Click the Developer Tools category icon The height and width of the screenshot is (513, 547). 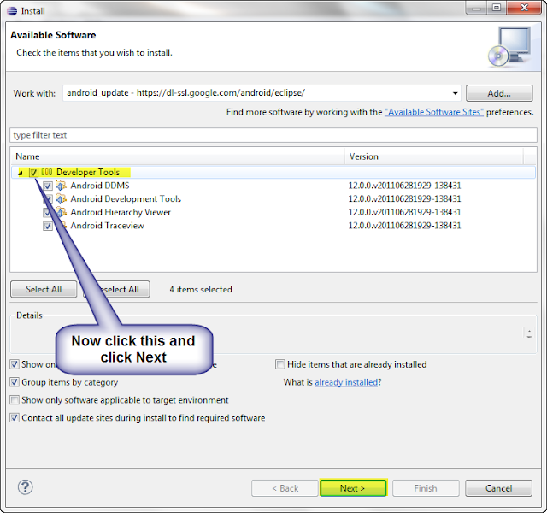pos(47,172)
